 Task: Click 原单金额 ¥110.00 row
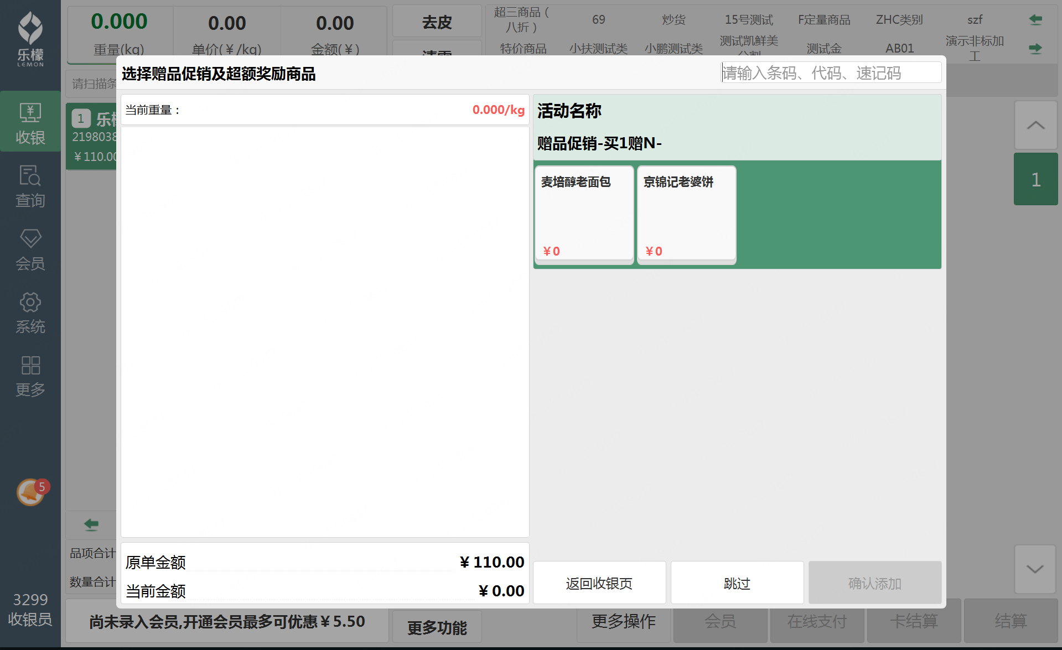point(325,562)
